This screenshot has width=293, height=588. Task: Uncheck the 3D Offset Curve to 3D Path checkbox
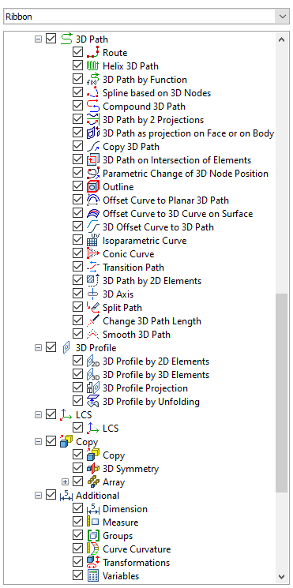tap(77, 227)
